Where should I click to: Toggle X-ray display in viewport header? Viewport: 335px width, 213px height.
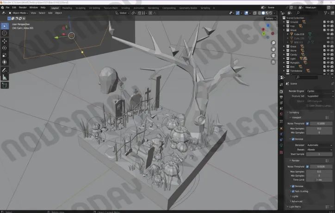point(254,13)
